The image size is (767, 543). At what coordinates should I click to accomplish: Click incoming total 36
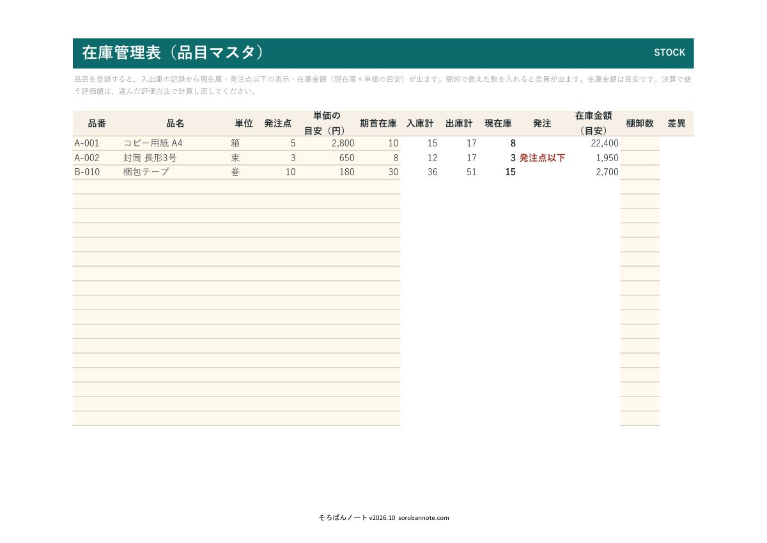pyautogui.click(x=433, y=172)
